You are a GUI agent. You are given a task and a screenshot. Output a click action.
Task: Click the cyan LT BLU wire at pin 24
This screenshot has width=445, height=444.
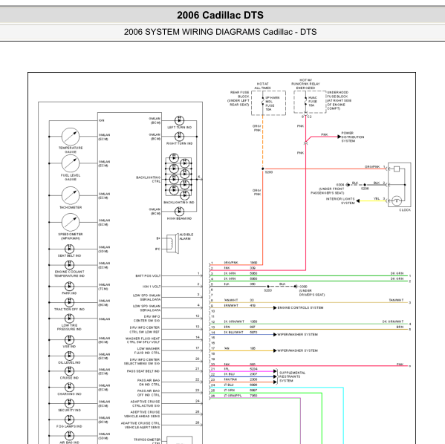click(277, 388)
